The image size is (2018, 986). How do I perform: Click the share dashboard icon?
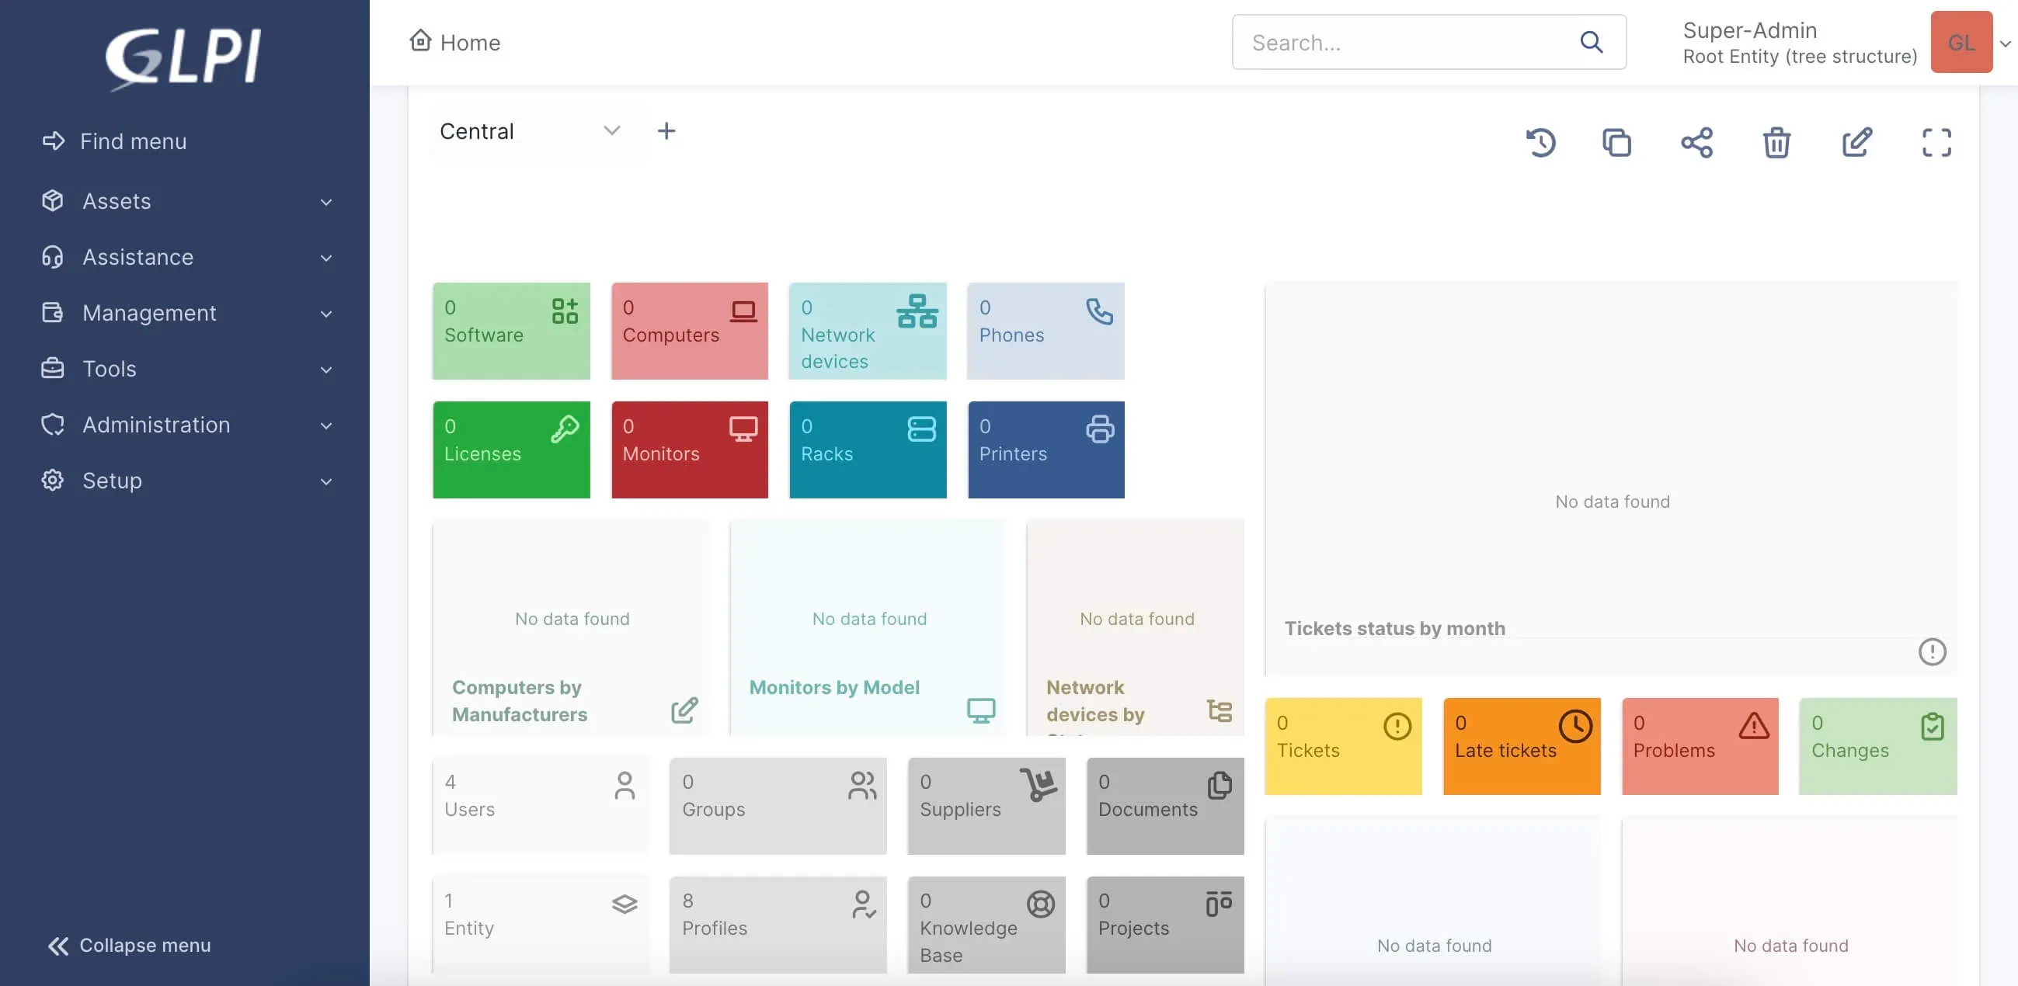click(1696, 143)
